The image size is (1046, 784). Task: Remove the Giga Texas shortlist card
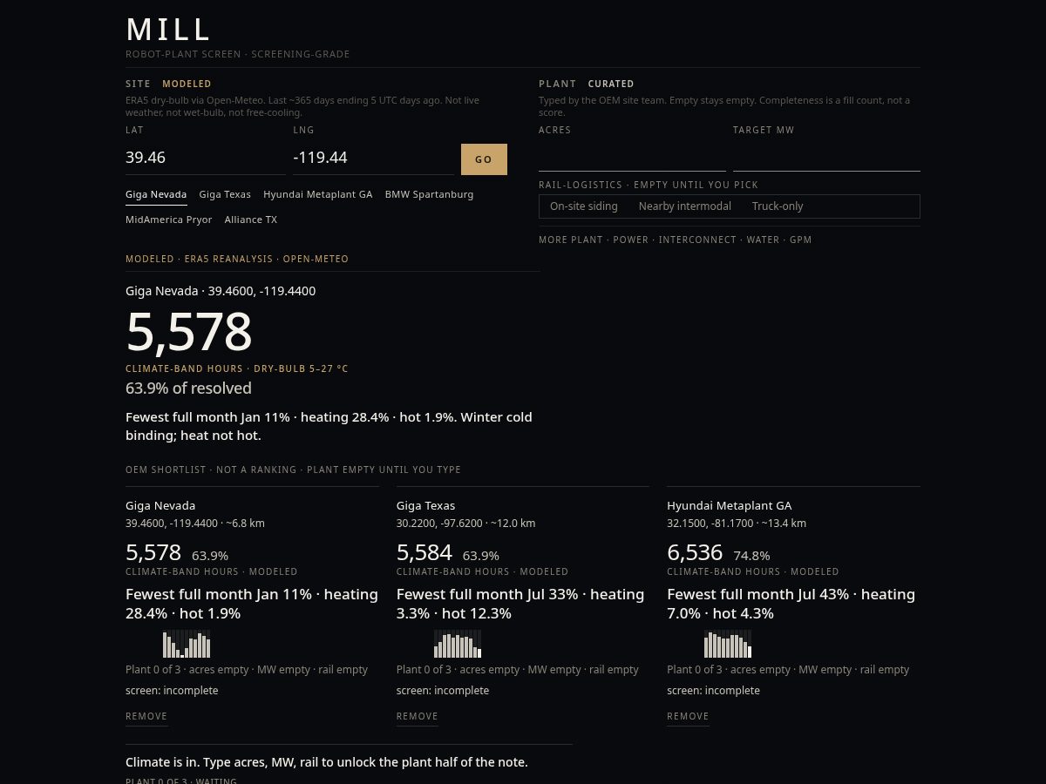tap(418, 716)
